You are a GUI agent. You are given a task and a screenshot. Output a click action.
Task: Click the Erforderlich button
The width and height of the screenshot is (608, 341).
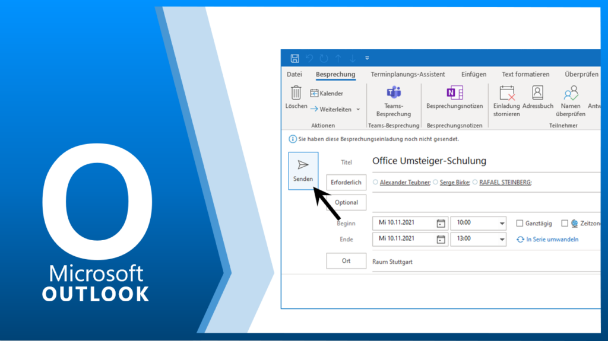[346, 182]
